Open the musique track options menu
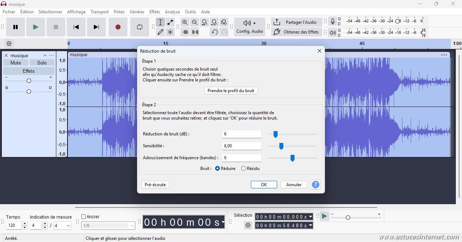This screenshot has width=462, height=242. [x=52, y=55]
